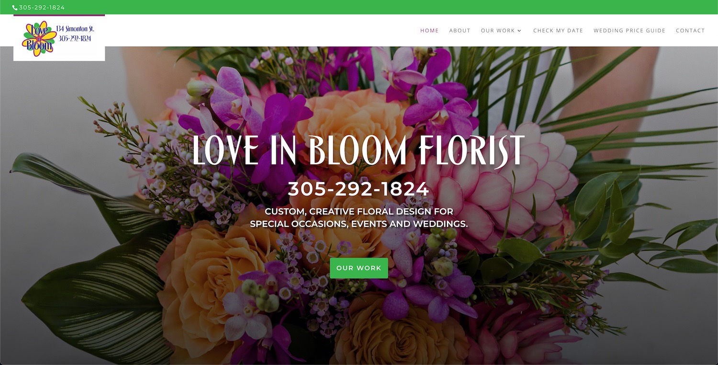This screenshot has width=718, height=365.
Task: Click the phone icon in green top bar
Action: [15, 8]
